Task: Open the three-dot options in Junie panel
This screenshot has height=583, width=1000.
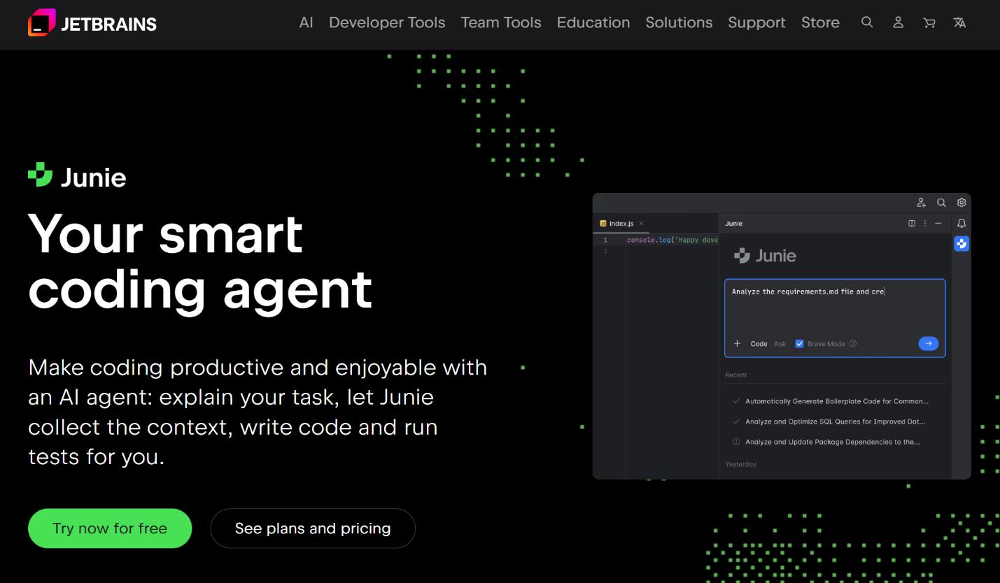Action: coord(925,224)
